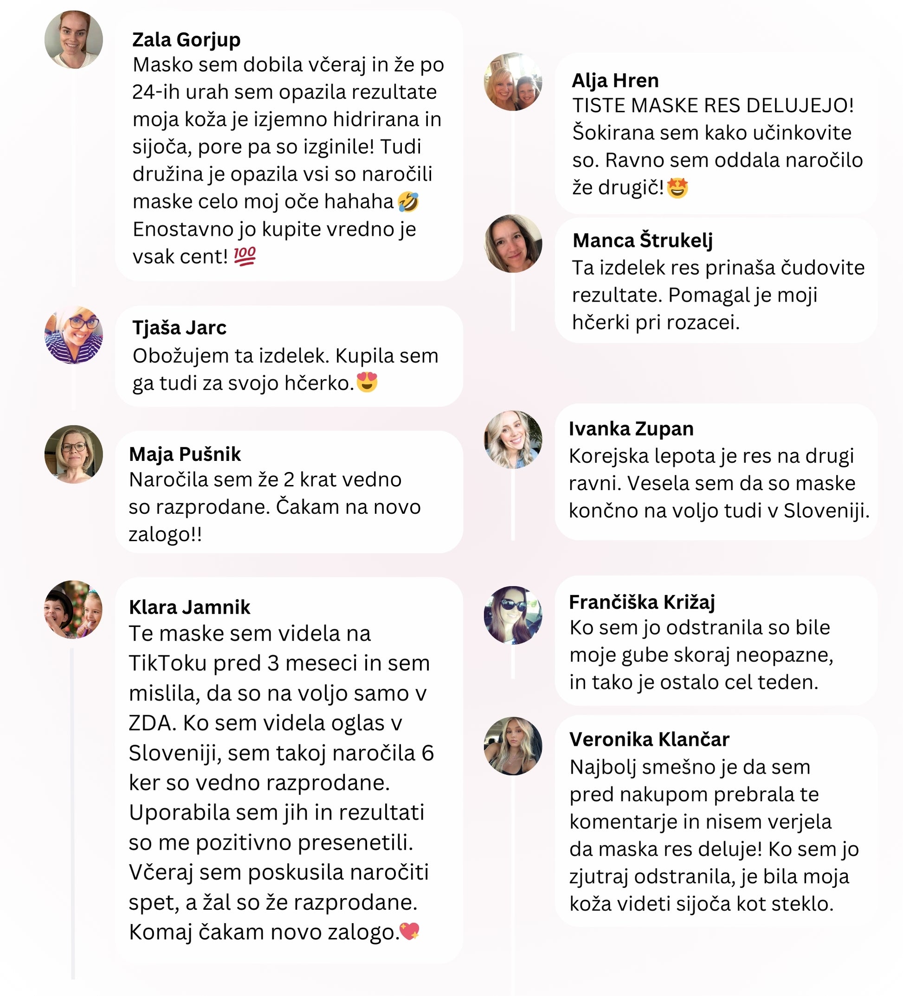Screen dimensions: 903x996
Task: View Manca Štrukelj's profile photo
Action: (513, 243)
